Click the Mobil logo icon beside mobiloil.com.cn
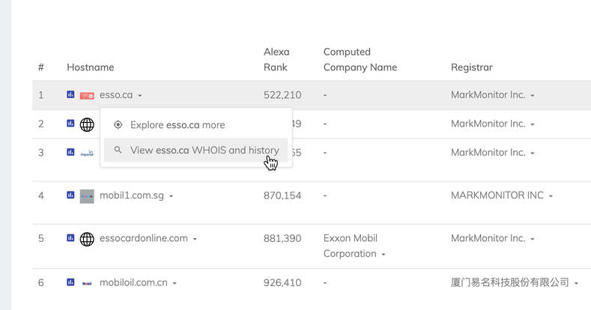Image resolution: width=591 pixels, height=310 pixels. tap(87, 283)
